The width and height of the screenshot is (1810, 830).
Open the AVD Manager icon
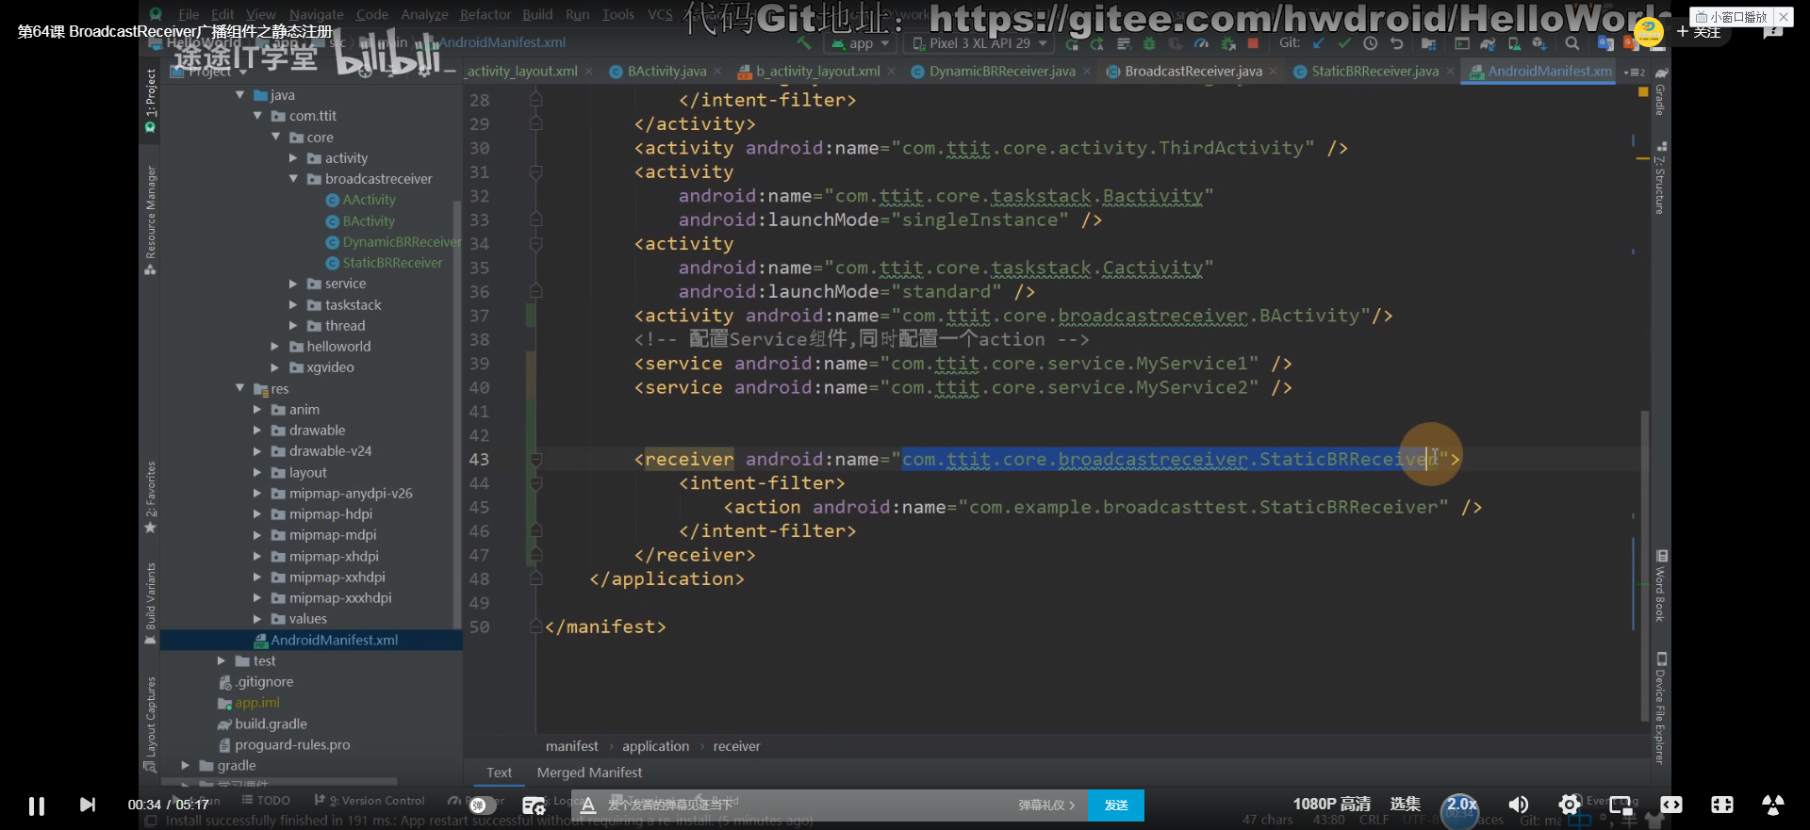[x=1514, y=43]
